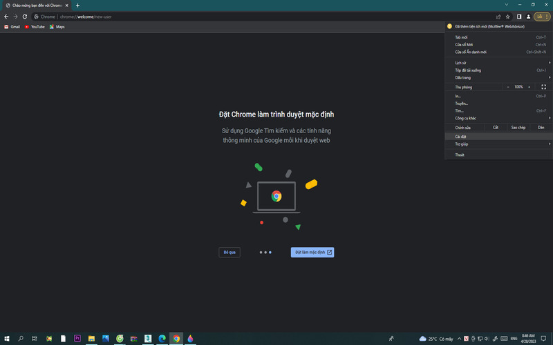Open the Maps bookmark

[57, 27]
